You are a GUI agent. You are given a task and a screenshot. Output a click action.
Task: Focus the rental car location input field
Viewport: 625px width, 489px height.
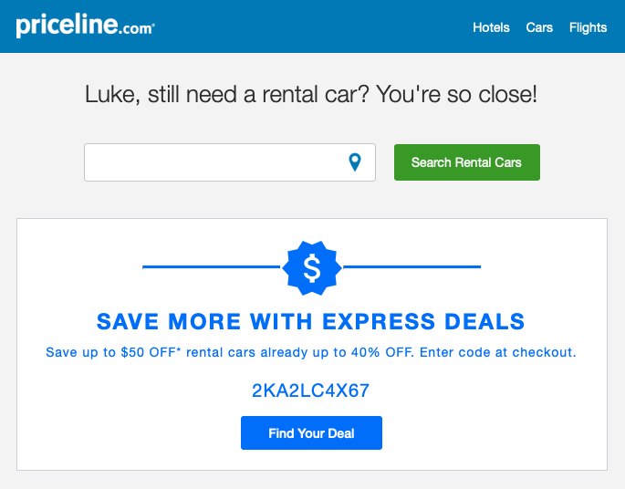coord(230,162)
